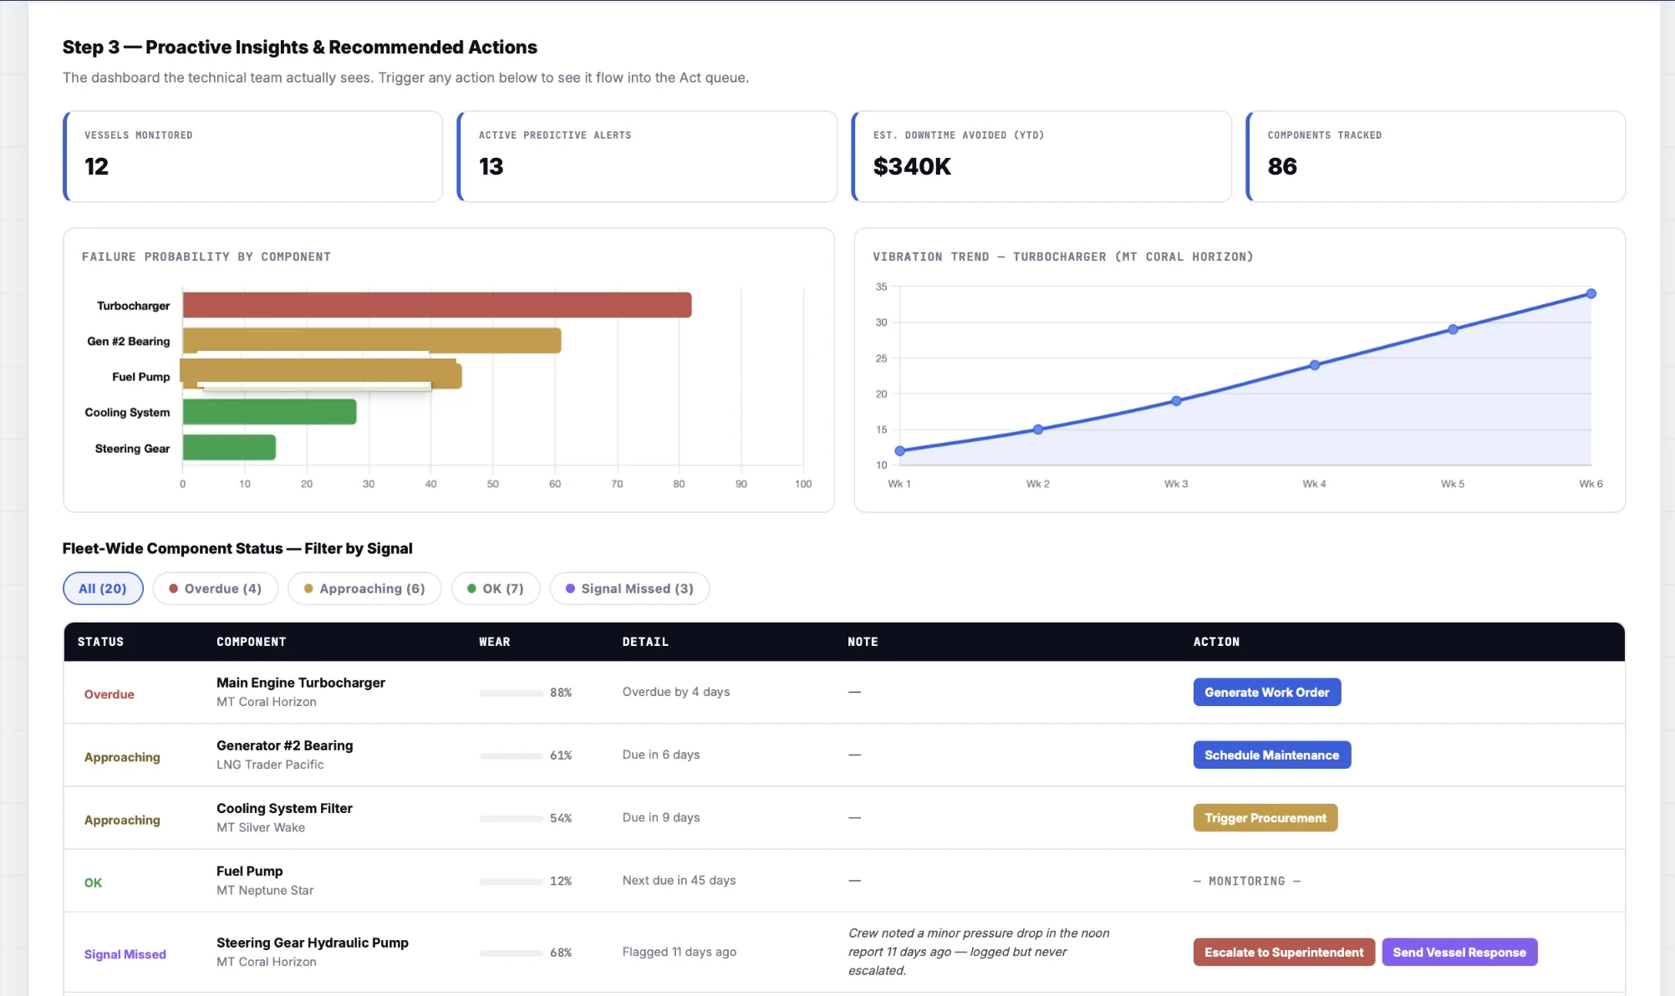This screenshot has width=1675, height=996.
Task: Click the Steering Gear green bar
Action: pyautogui.click(x=229, y=448)
